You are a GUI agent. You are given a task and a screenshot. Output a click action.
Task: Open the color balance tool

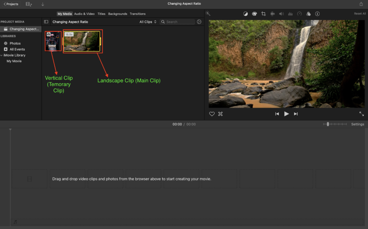[x=245, y=14]
